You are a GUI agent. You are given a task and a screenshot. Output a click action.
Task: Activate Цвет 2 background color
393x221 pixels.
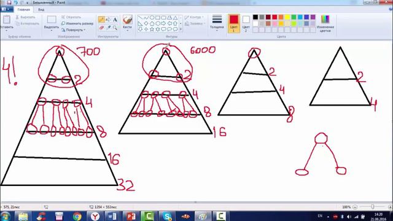click(x=246, y=23)
